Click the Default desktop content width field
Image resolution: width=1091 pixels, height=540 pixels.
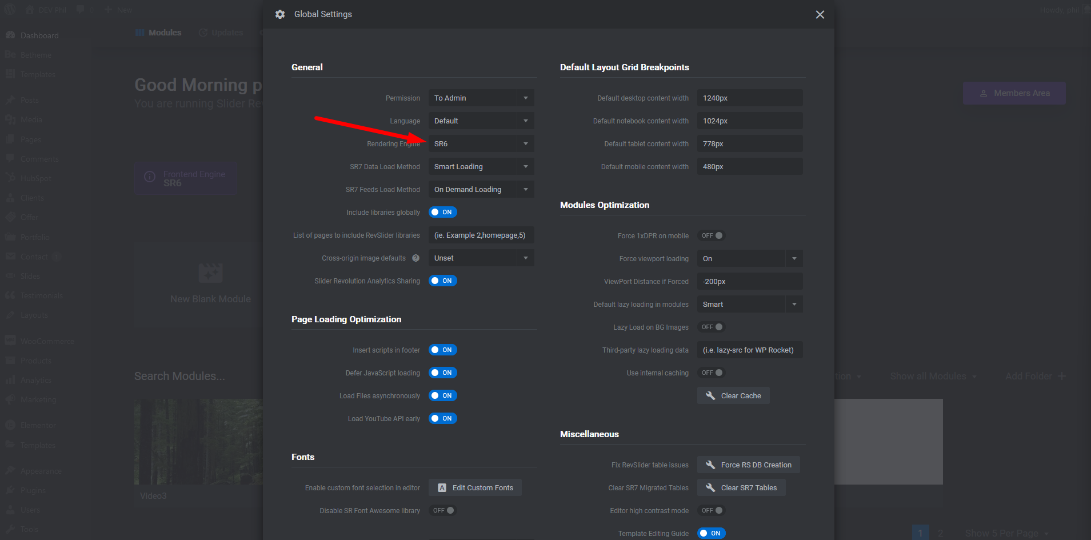click(x=749, y=98)
